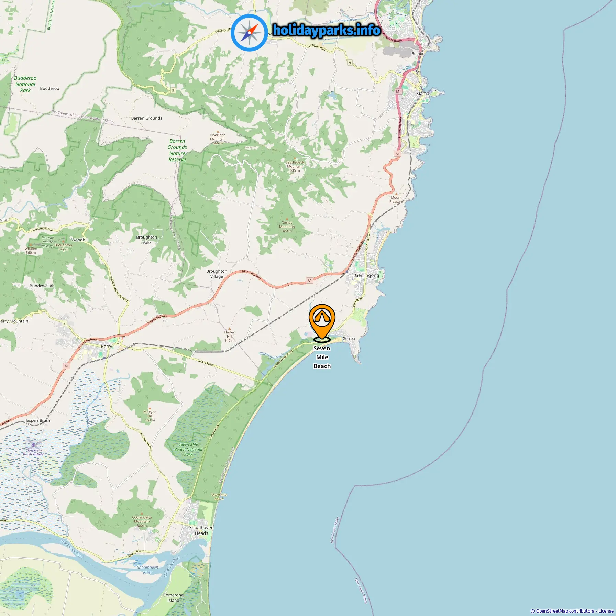The height and width of the screenshot is (616, 616).
Task: Open the OpenStreetMap contributors attribution link
Action: 565,611
